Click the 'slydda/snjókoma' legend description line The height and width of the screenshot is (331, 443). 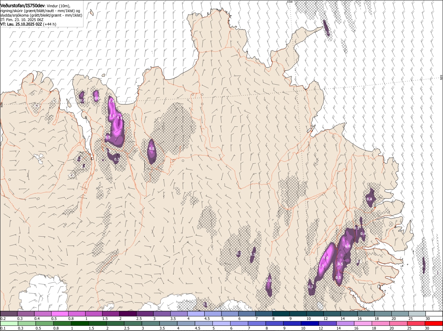[41, 15]
